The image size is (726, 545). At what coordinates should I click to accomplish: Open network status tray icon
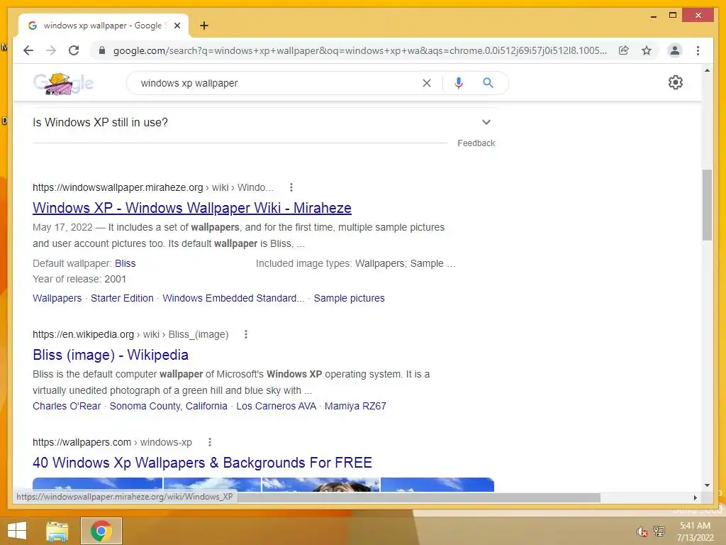point(659,532)
